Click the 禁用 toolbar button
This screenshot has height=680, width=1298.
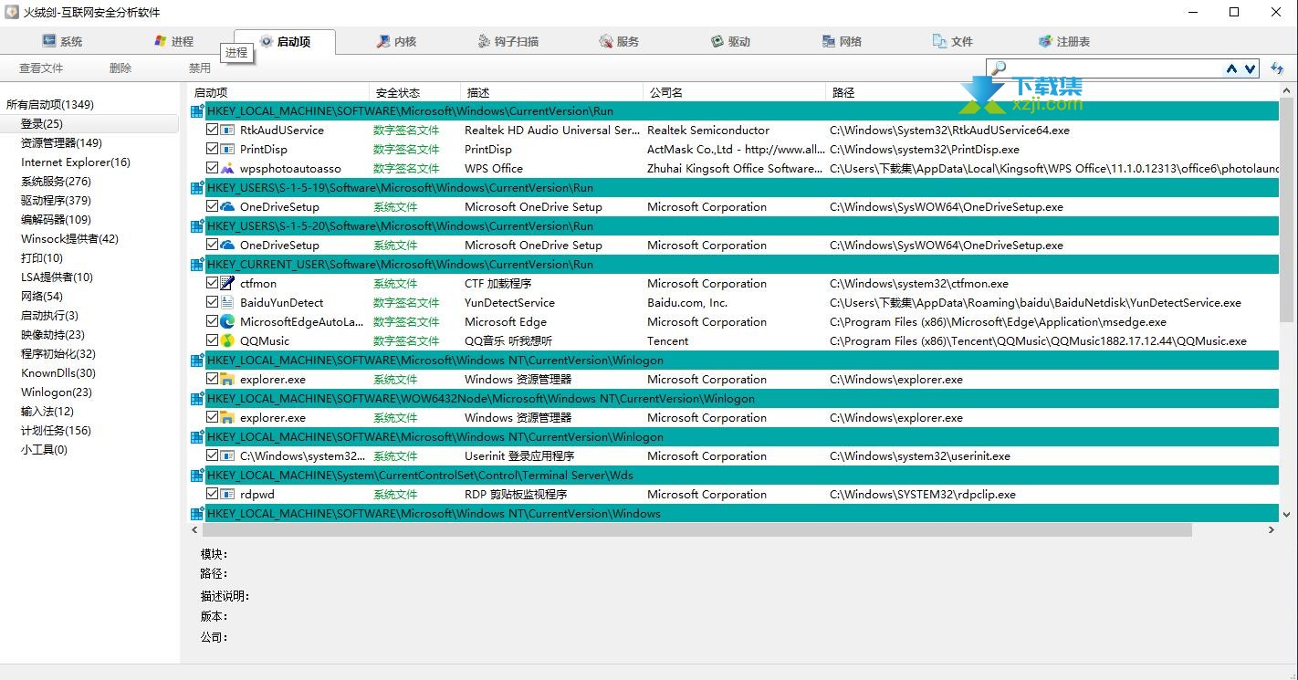click(200, 68)
